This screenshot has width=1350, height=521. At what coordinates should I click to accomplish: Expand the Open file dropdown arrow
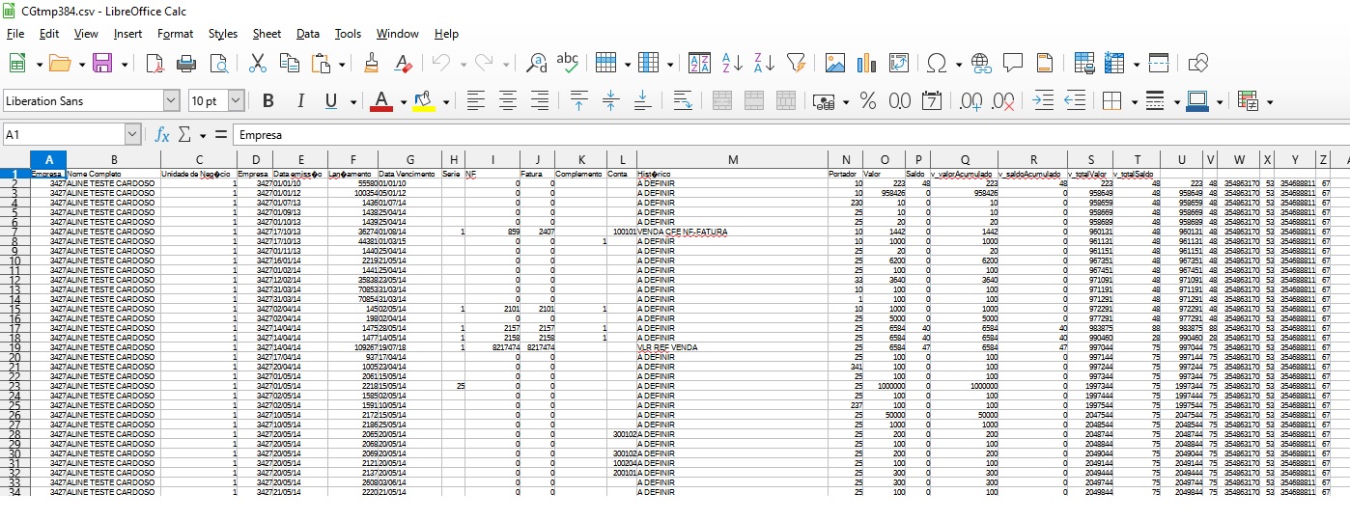click(x=80, y=65)
